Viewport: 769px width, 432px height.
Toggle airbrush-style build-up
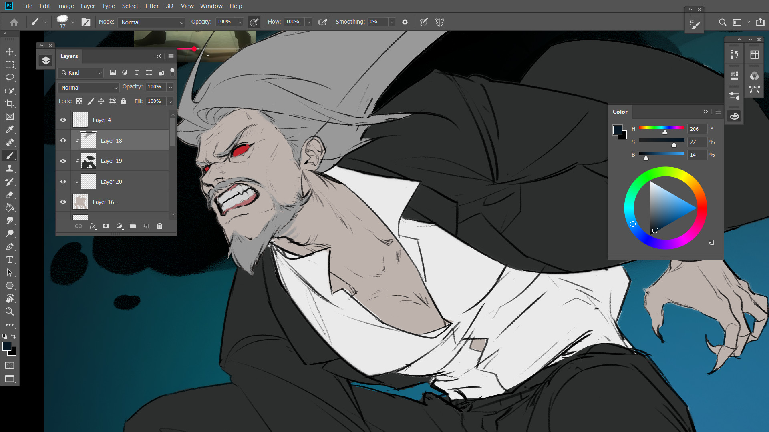(322, 22)
